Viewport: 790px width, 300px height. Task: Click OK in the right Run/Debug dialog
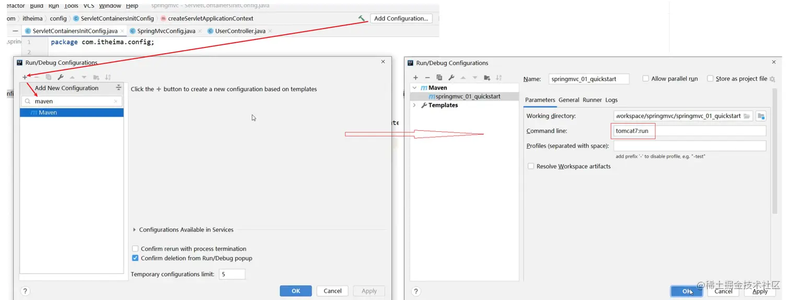tap(687, 291)
